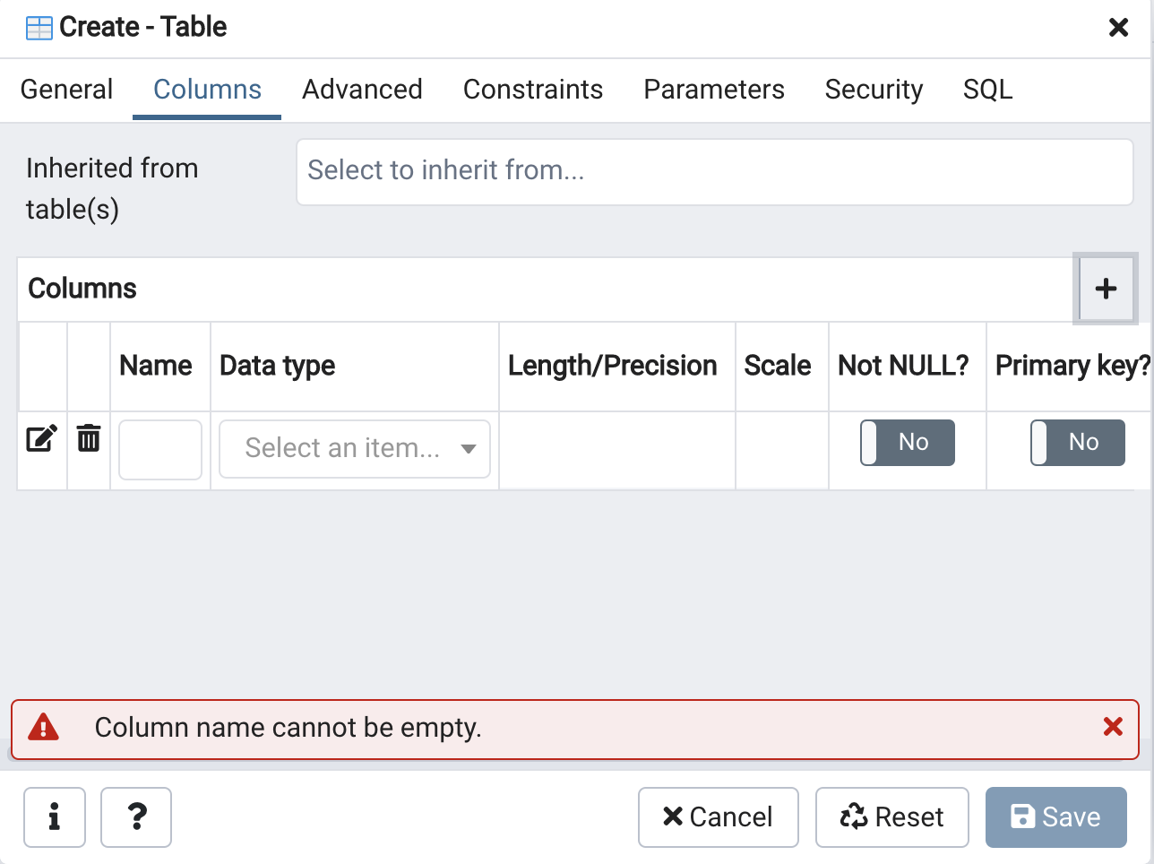Dismiss the column name error message
Image resolution: width=1154 pixels, height=864 pixels.
(x=1113, y=727)
